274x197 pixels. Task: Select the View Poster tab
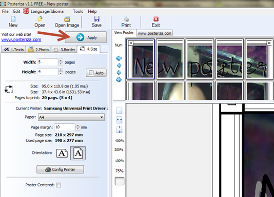pos(124,33)
